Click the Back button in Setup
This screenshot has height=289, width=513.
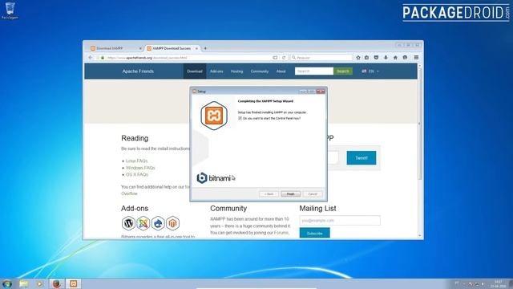point(269,194)
